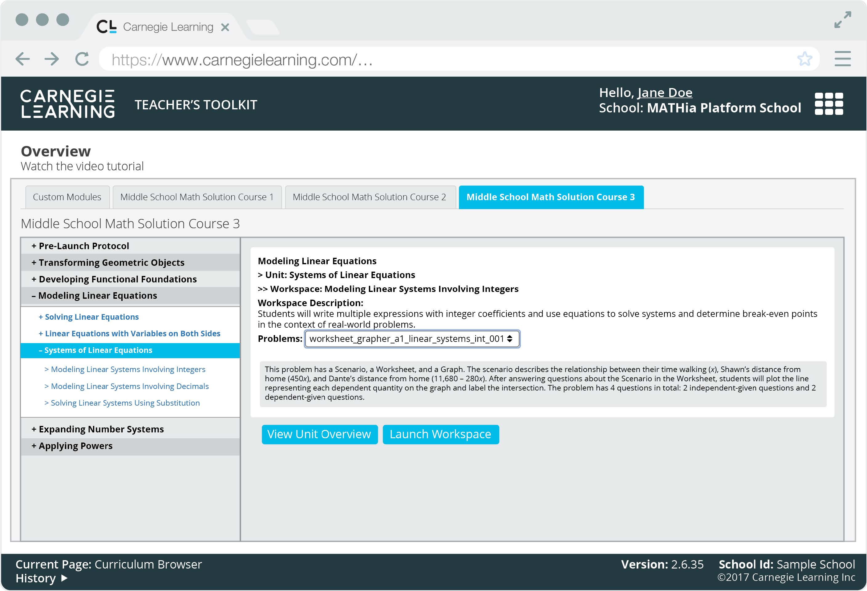Click Workspace: Modeling Linear Systems Involving Integers text

(388, 289)
